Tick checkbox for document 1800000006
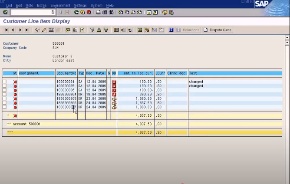This screenshot has height=184, width=290. coord(4,103)
